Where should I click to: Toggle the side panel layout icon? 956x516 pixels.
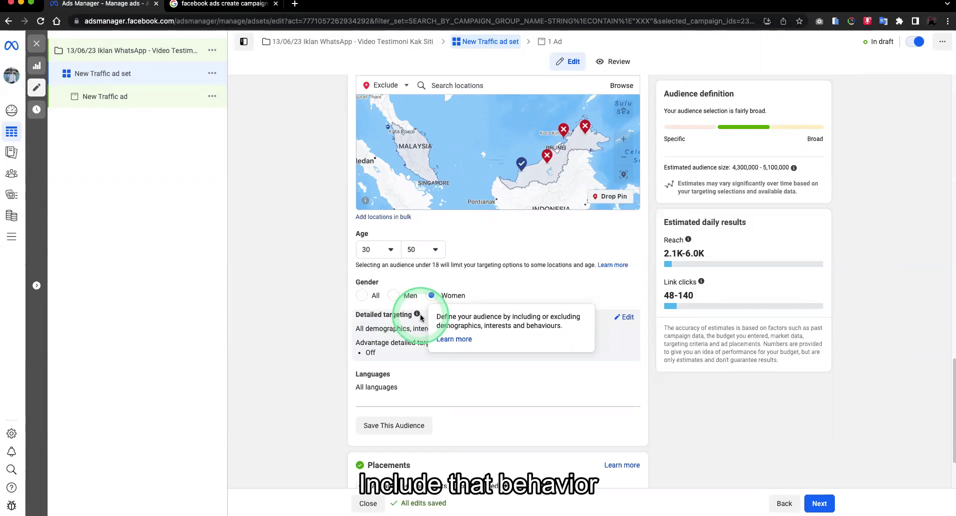(244, 41)
